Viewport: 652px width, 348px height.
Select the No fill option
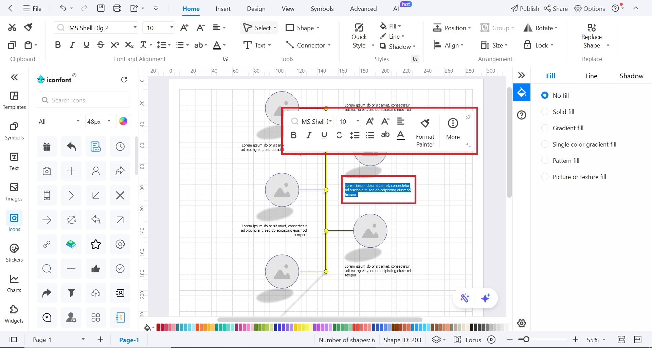pyautogui.click(x=555, y=95)
